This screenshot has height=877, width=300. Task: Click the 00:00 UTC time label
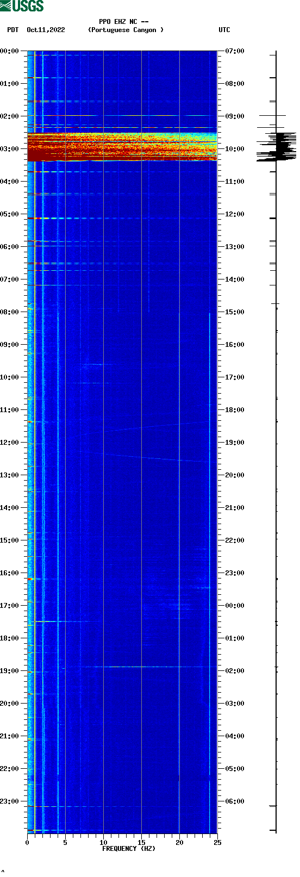235,606
